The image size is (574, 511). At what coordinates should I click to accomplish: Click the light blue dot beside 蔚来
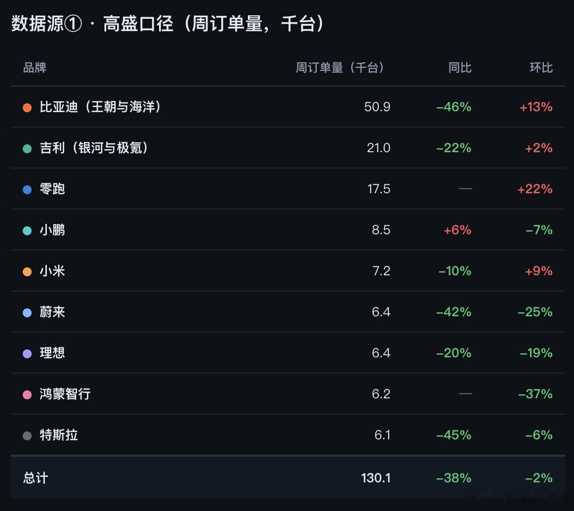click(x=27, y=312)
